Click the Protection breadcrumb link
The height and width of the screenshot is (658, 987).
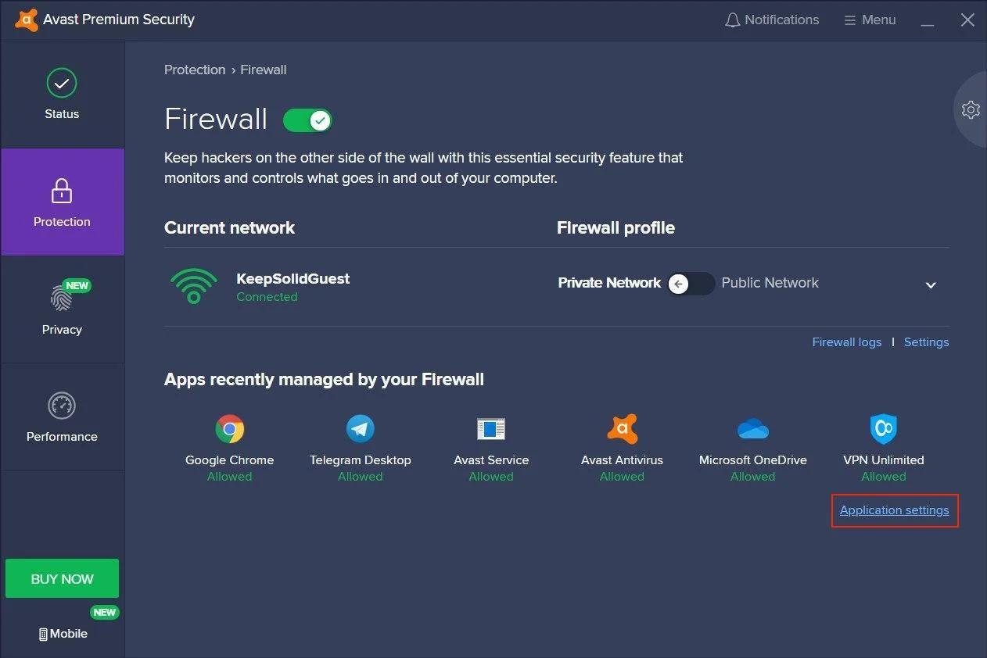(x=195, y=70)
